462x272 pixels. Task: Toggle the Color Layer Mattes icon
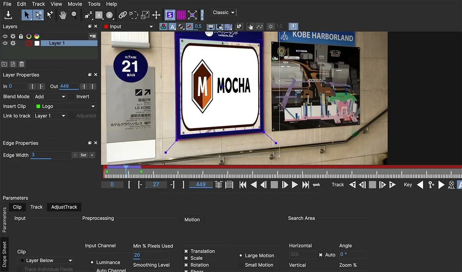tap(189, 27)
